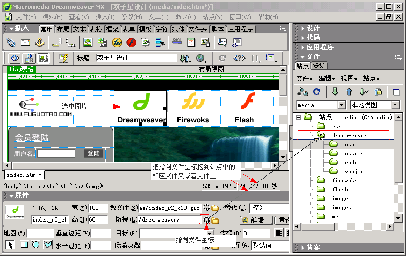The width and height of the screenshot is (406, 256).
Task: Insert an email link icon
Action: (x=26, y=42)
